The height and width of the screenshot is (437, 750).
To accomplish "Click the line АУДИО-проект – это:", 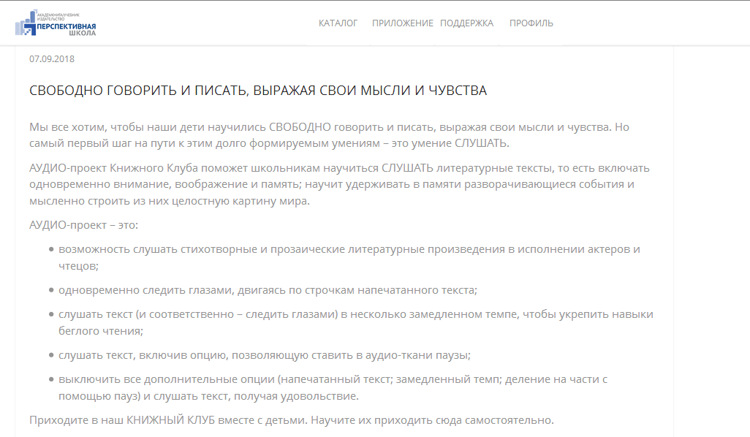I will (83, 225).
